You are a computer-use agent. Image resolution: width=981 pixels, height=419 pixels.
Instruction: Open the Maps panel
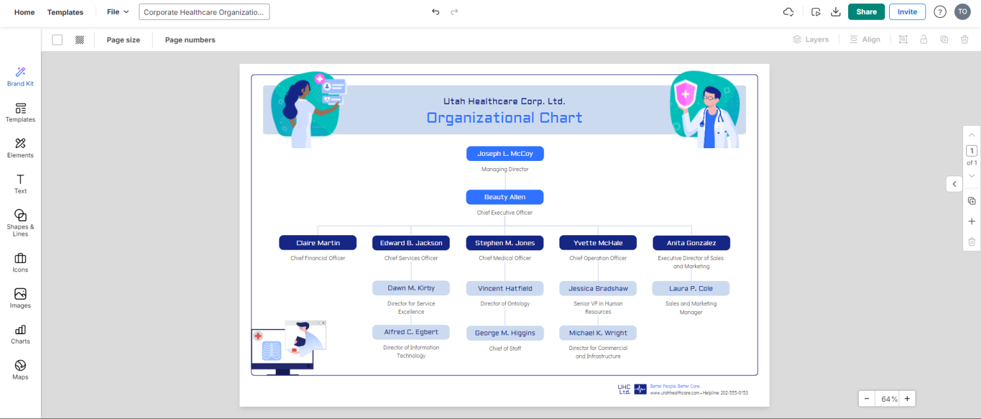coord(20,369)
